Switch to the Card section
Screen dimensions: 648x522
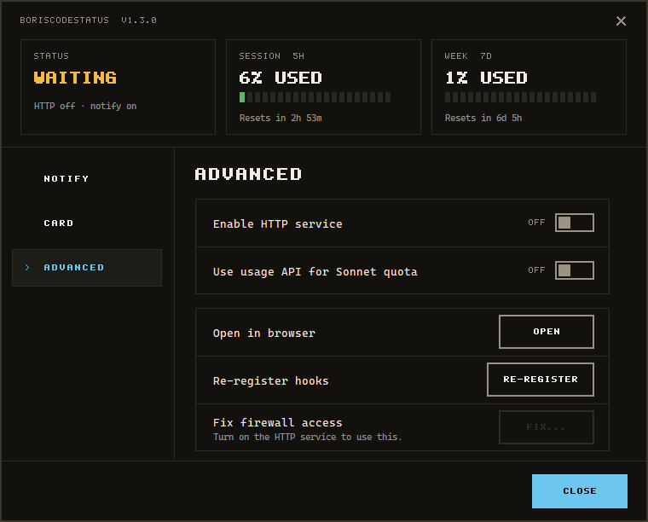[87, 223]
